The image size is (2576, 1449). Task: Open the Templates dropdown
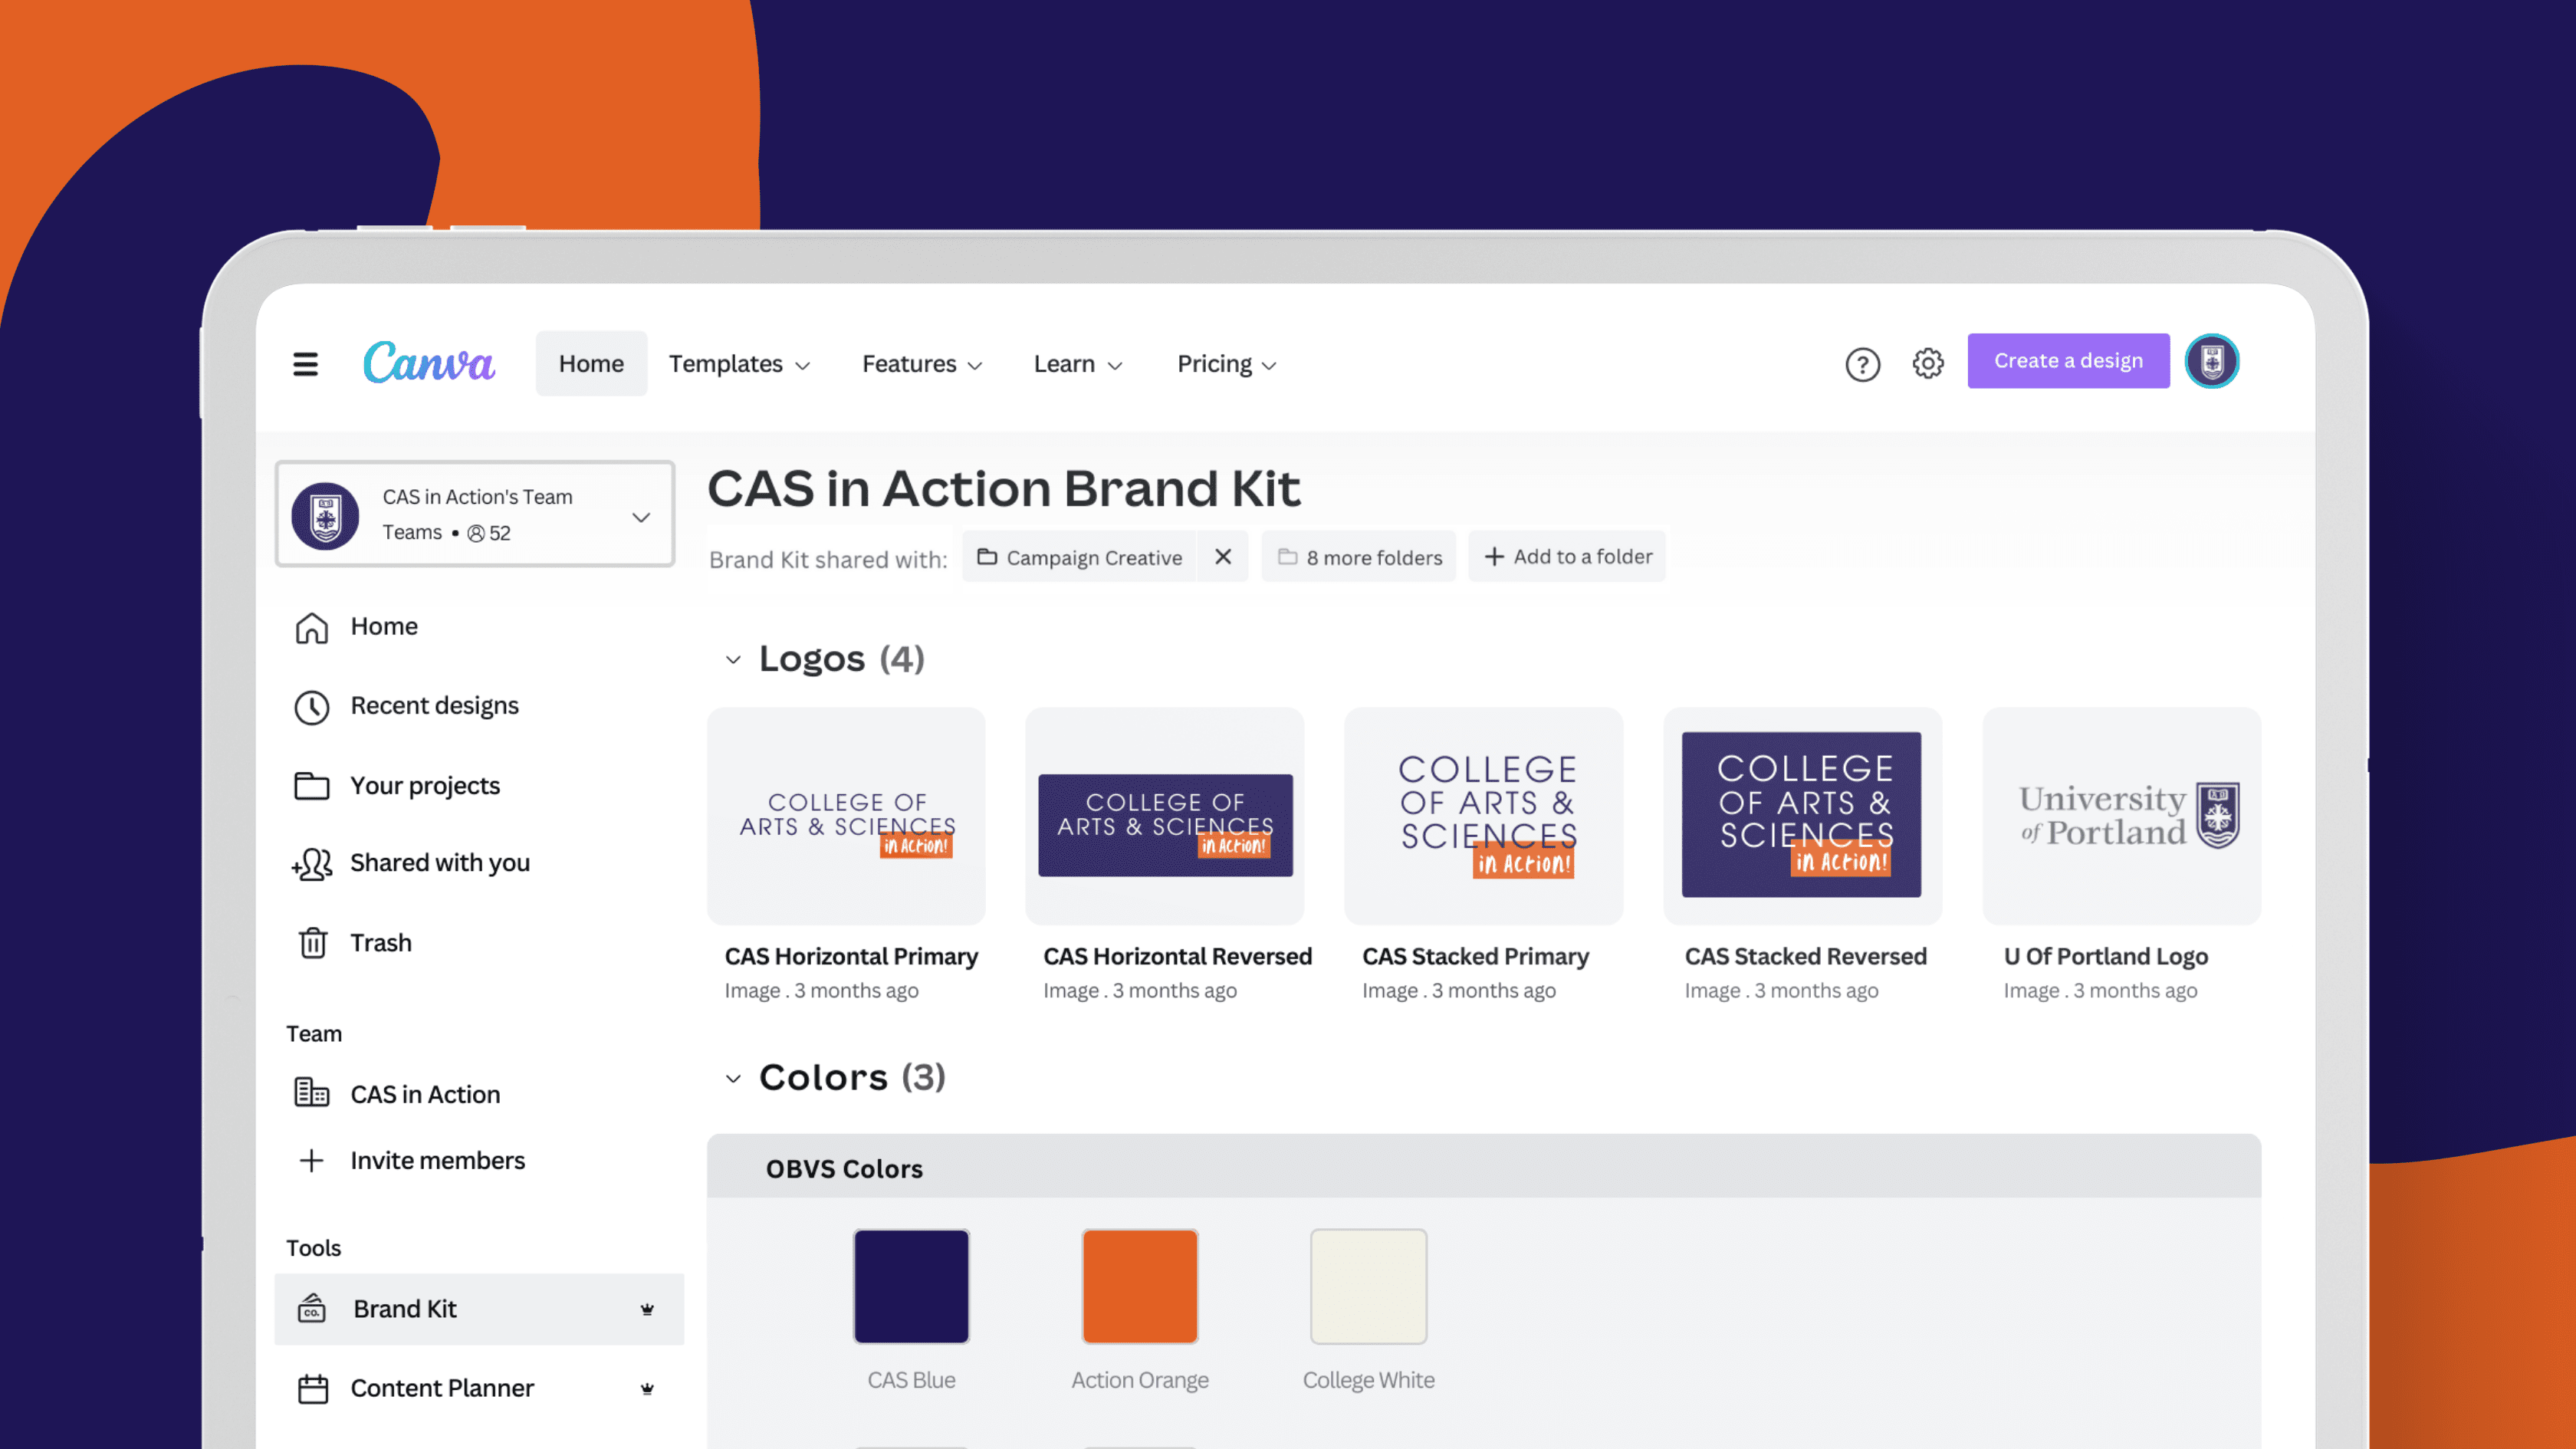pos(740,364)
